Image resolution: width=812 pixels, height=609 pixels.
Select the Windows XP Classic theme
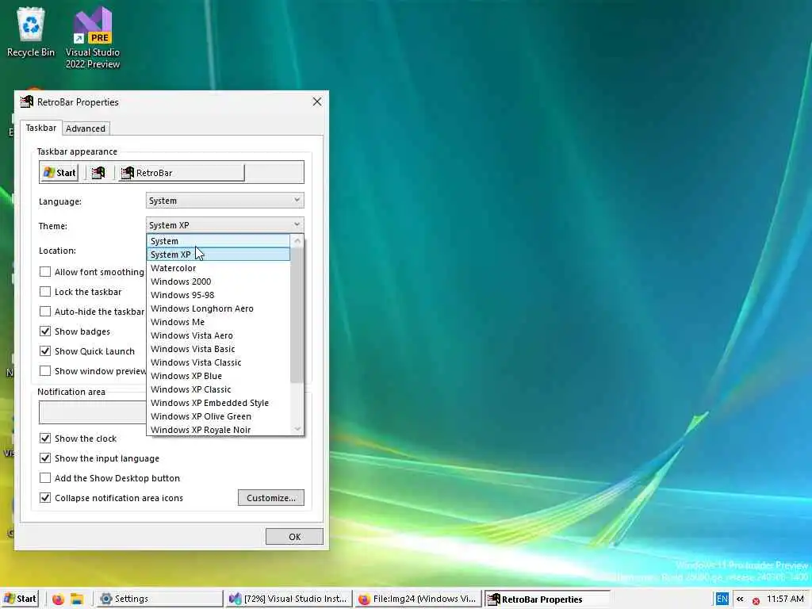coord(219,389)
